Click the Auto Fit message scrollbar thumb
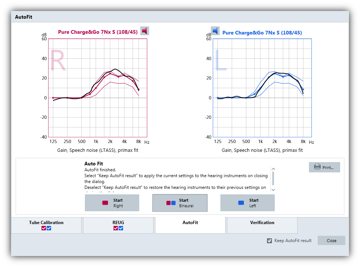The height and width of the screenshot is (267, 360). (x=273, y=178)
